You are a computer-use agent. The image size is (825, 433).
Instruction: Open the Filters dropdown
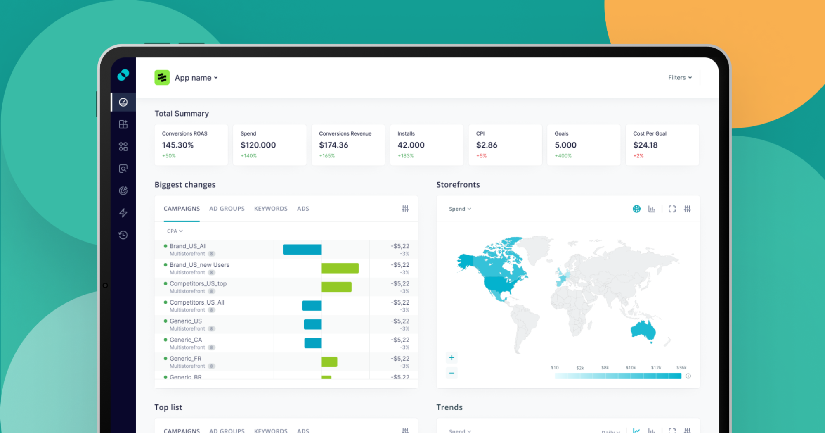(x=679, y=78)
